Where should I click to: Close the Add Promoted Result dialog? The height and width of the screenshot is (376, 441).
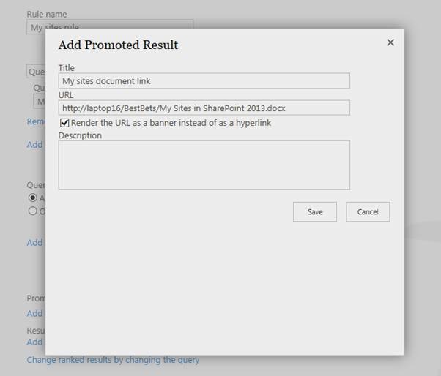390,42
